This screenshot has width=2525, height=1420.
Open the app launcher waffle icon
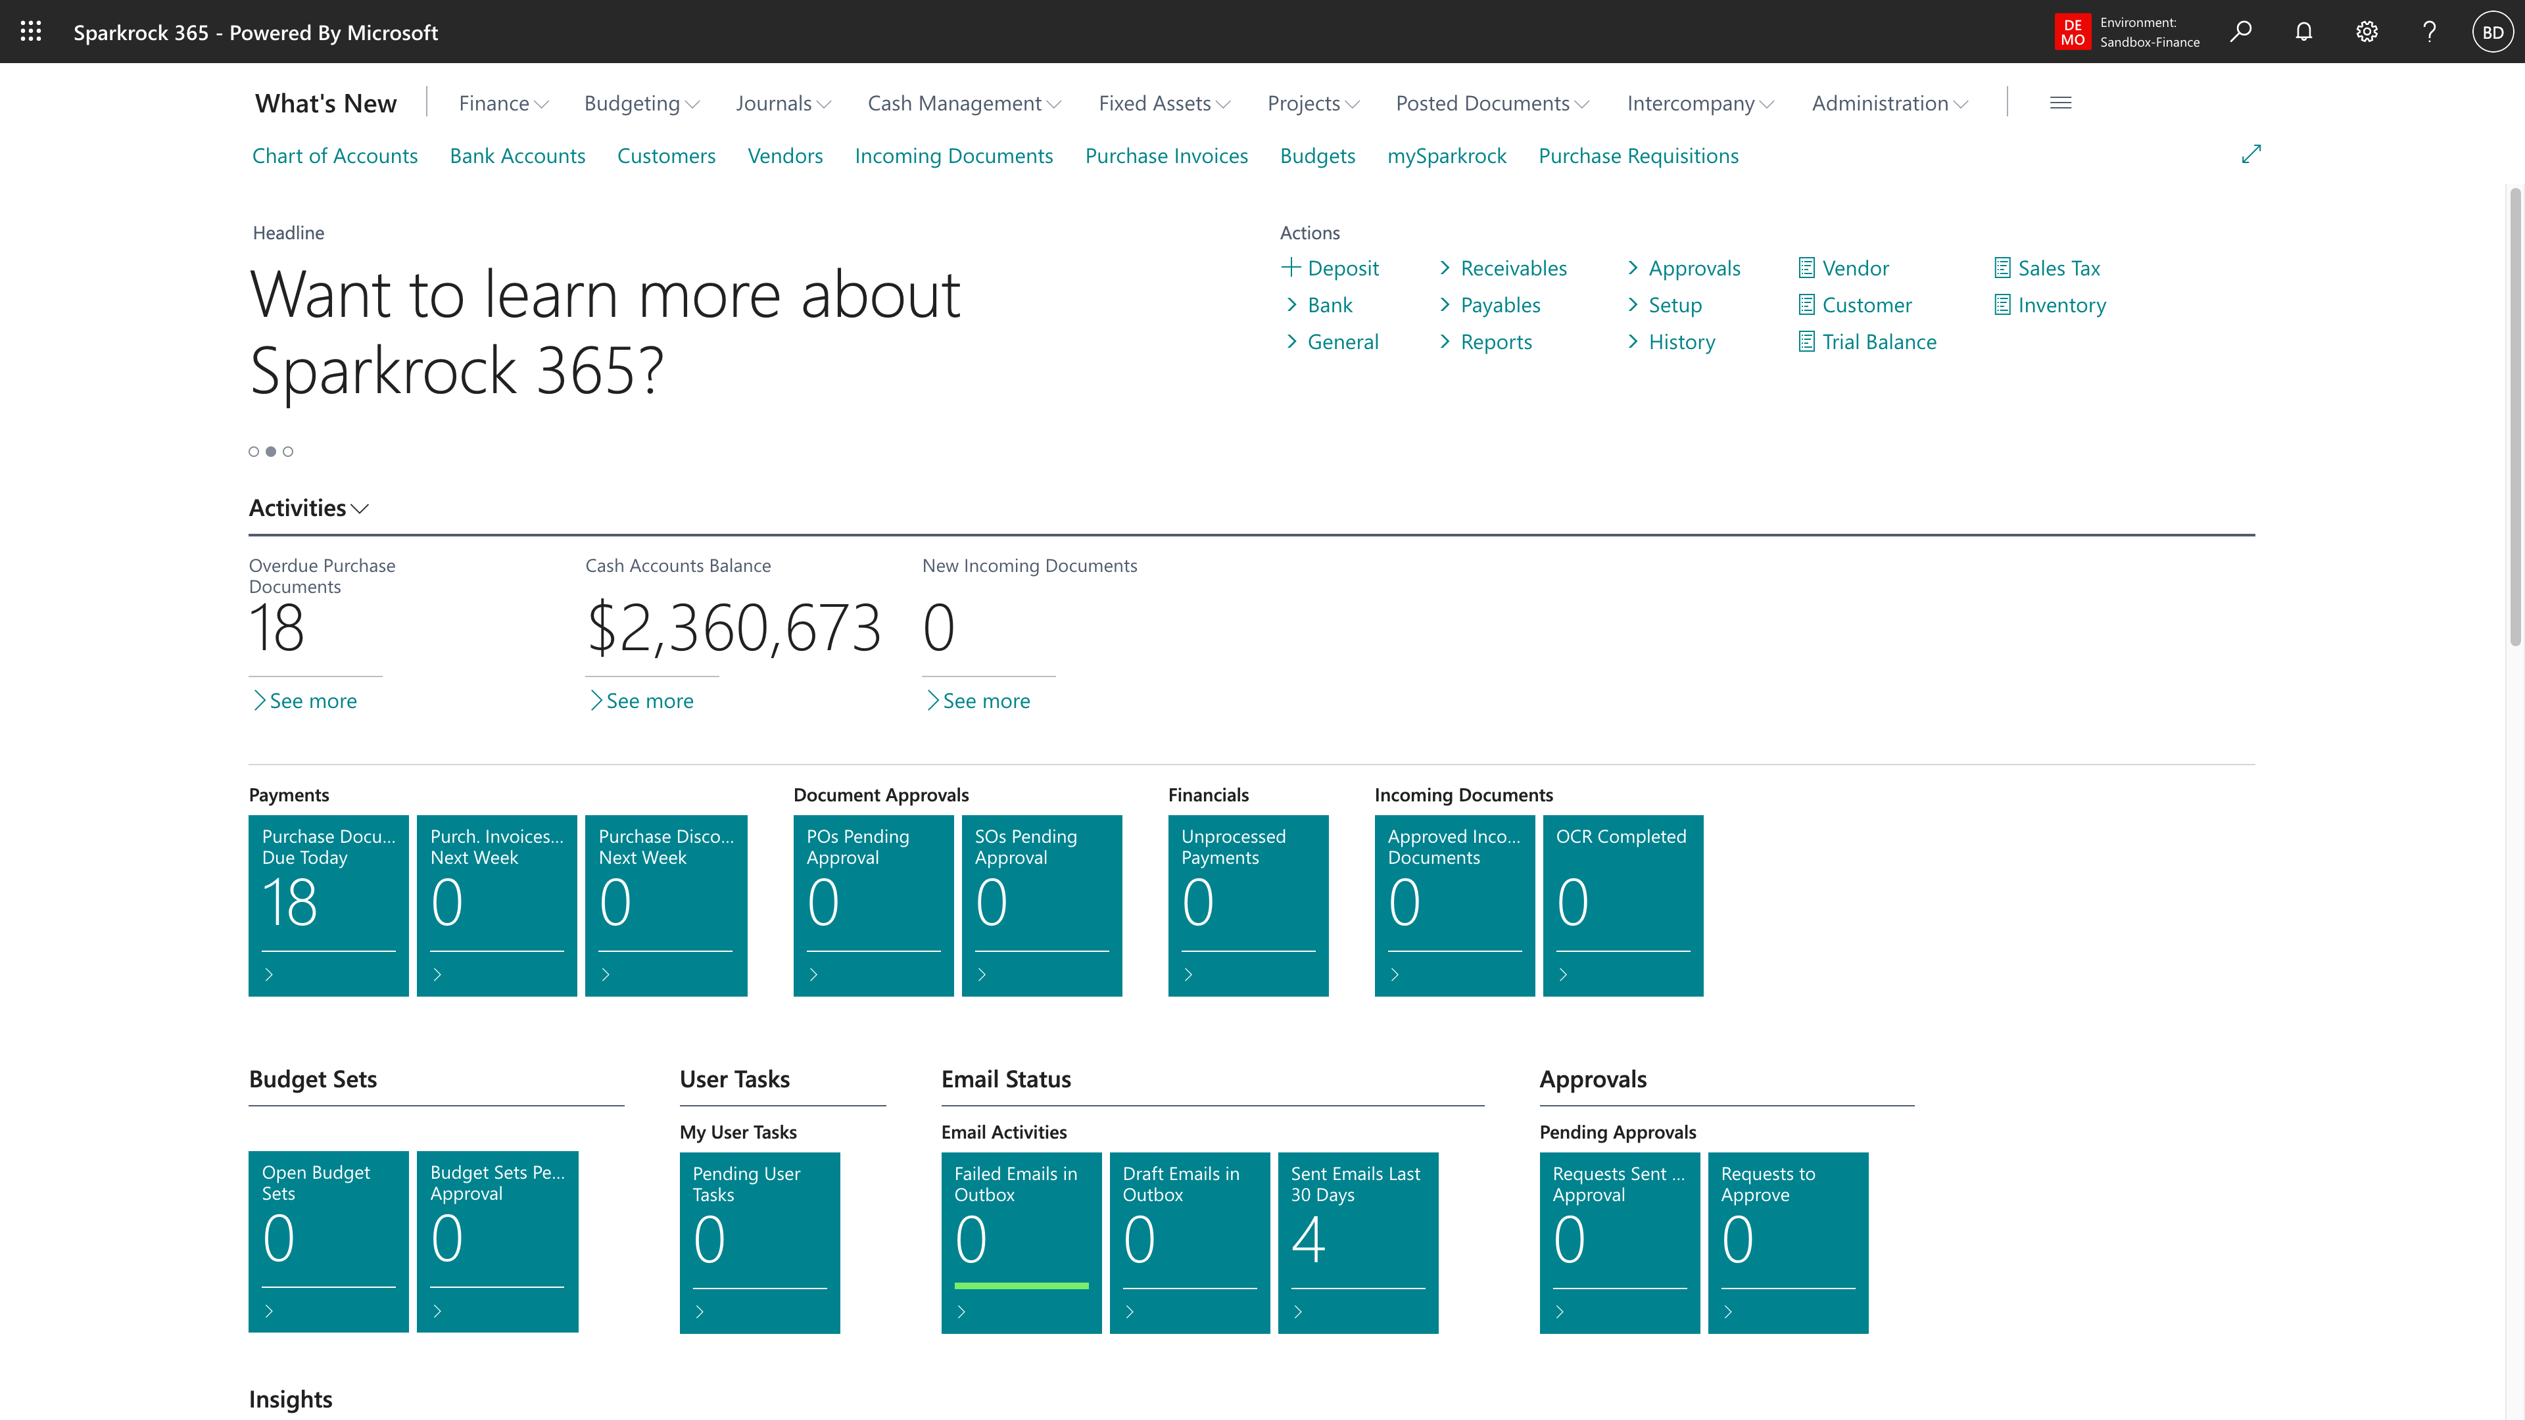[x=30, y=32]
